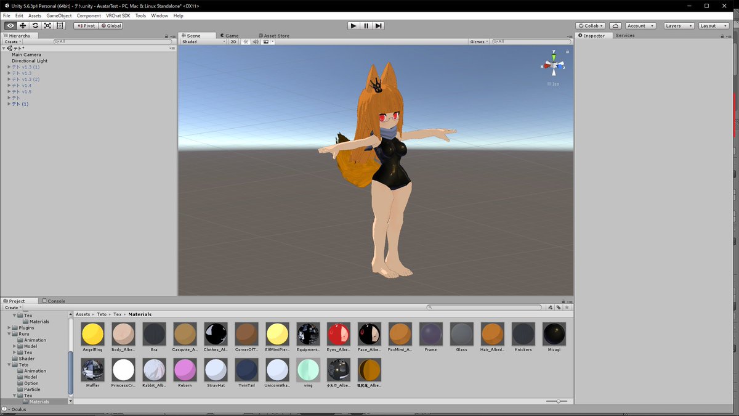
Task: Click Teto in the breadcrumb path
Action: pyautogui.click(x=102, y=314)
